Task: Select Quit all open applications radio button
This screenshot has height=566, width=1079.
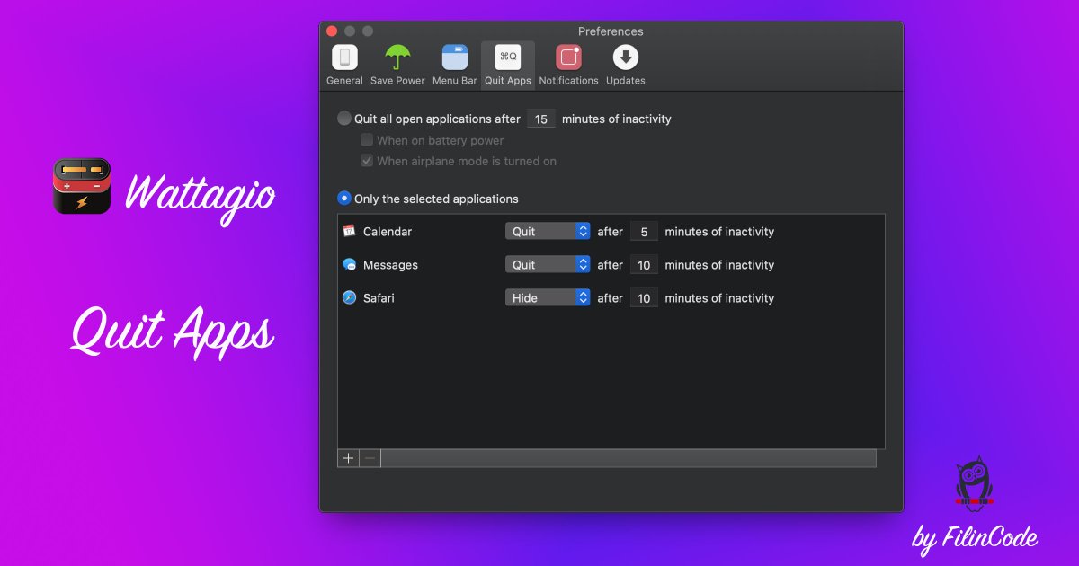Action: pyautogui.click(x=344, y=119)
